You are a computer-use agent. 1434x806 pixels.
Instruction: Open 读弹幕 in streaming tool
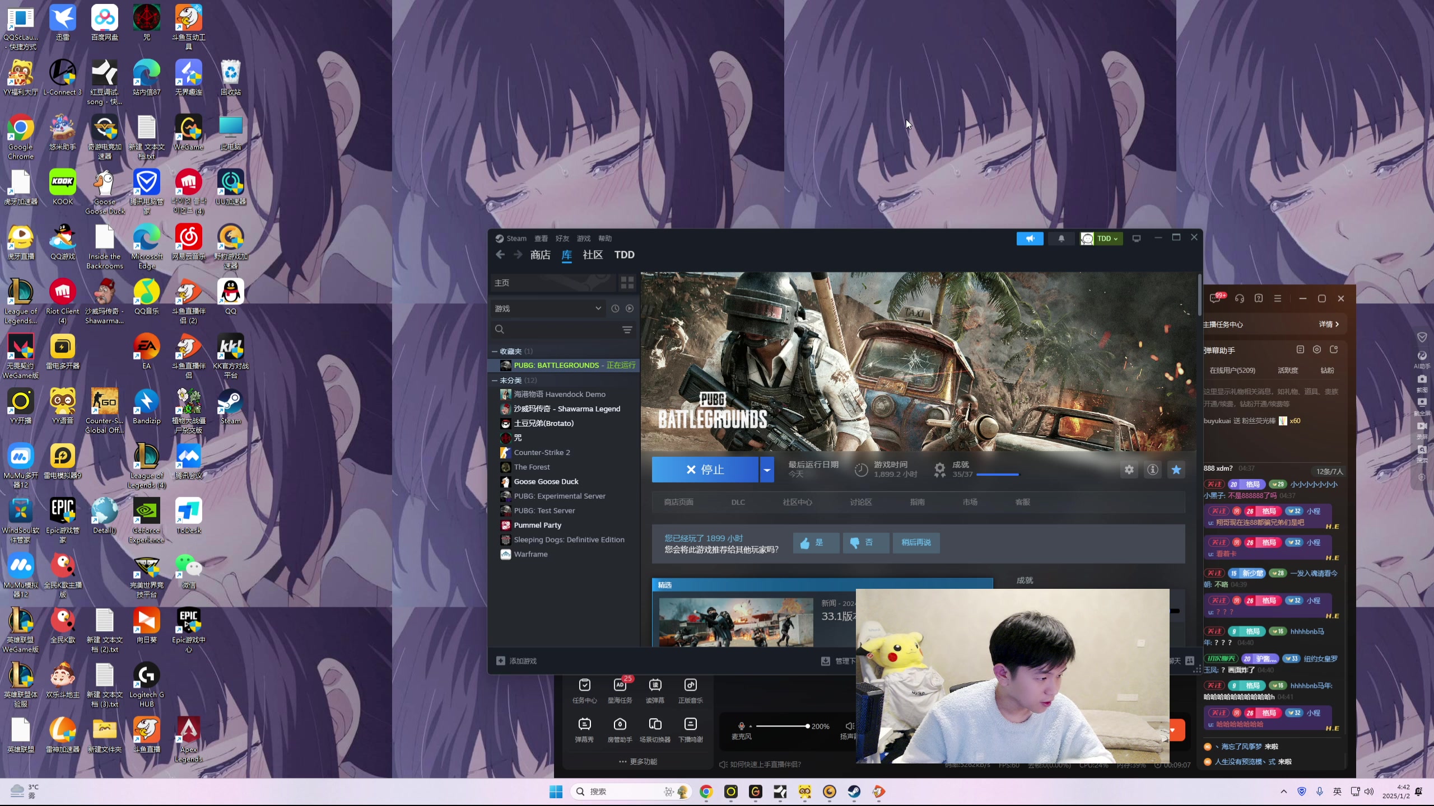coord(655,691)
